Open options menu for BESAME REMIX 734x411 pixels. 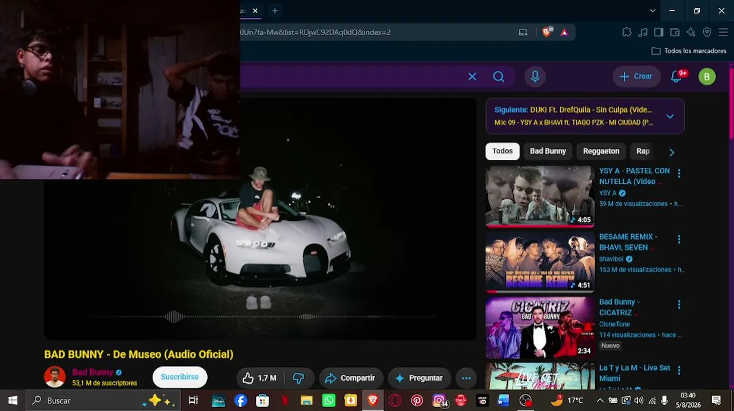point(679,239)
